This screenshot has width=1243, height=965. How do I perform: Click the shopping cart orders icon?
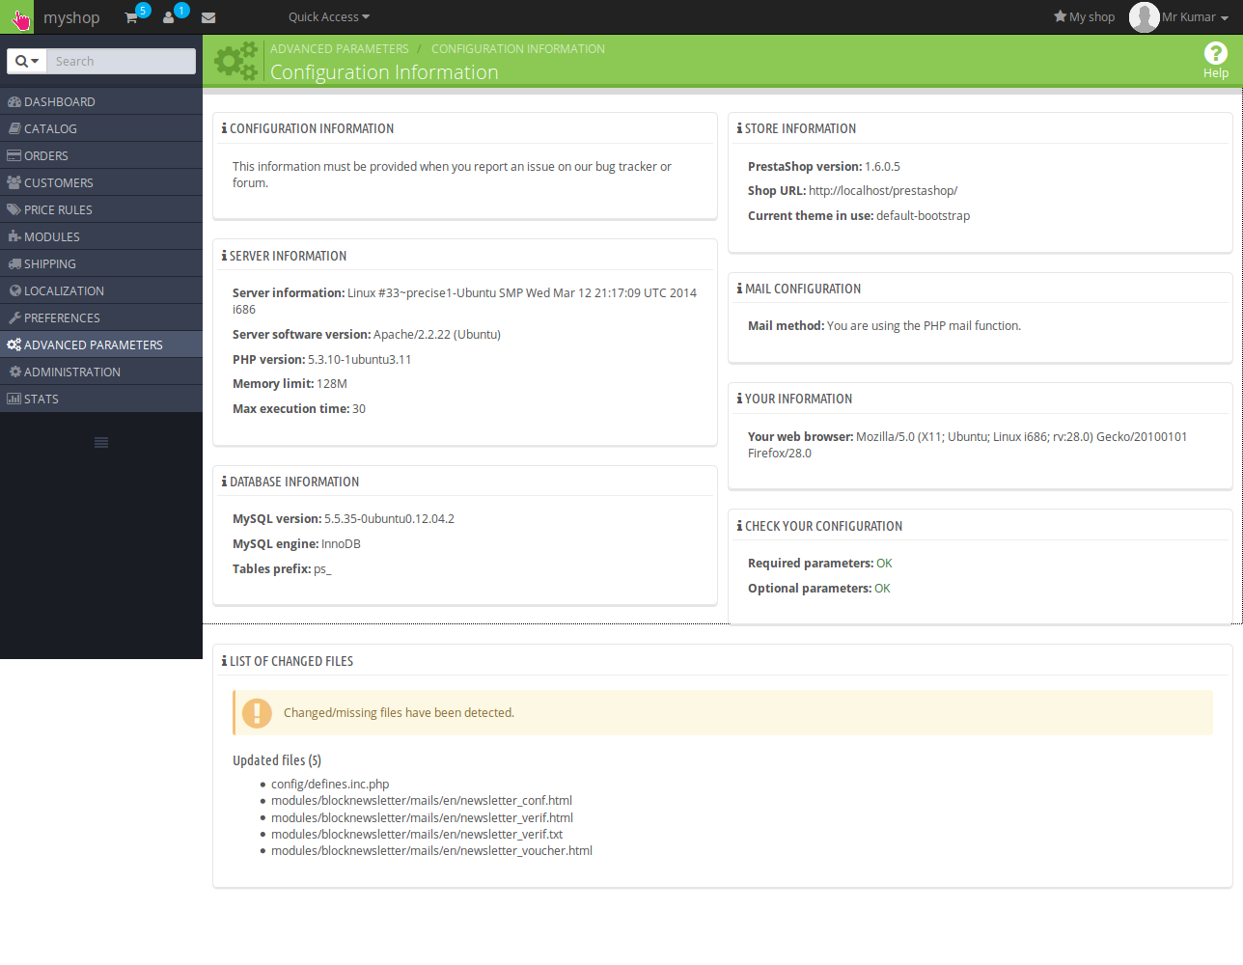coord(131,17)
